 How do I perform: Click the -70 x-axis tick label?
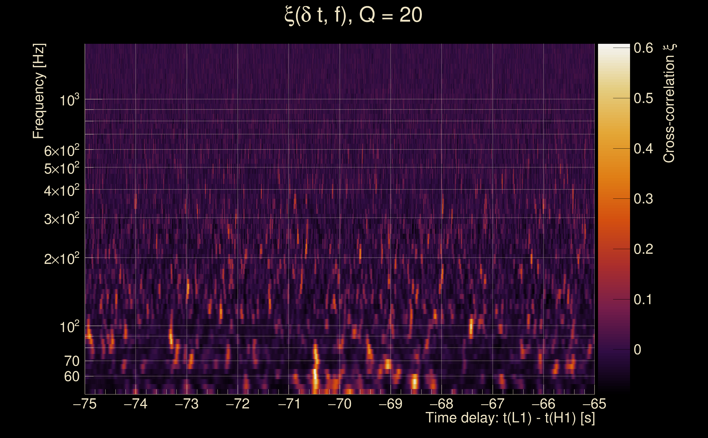point(340,404)
